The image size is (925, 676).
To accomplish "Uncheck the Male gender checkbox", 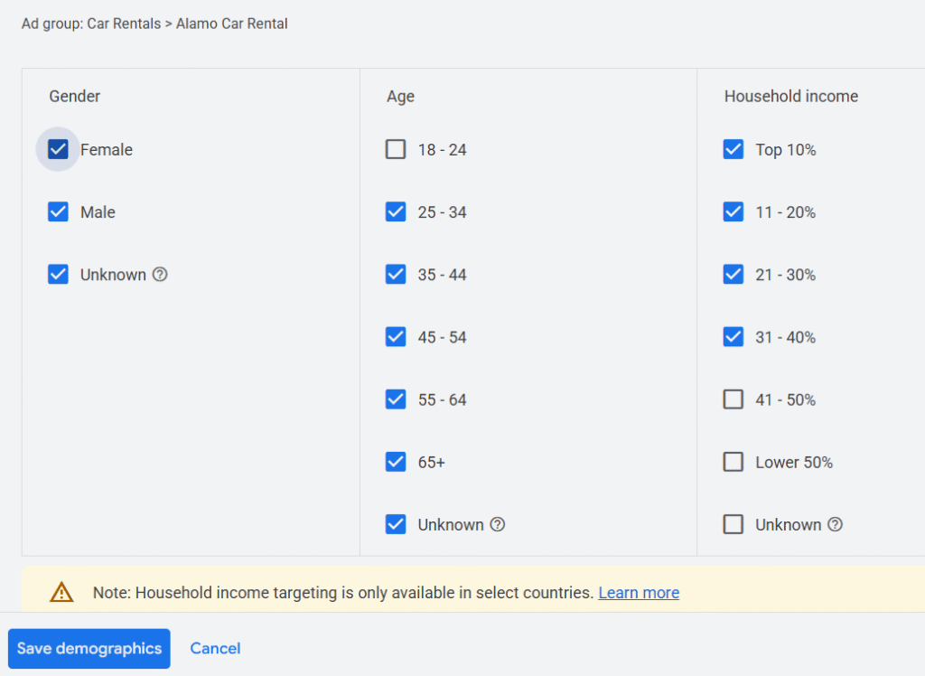I will coord(58,211).
